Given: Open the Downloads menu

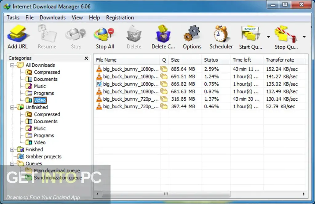Looking at the screenshot, I should click(52, 17).
